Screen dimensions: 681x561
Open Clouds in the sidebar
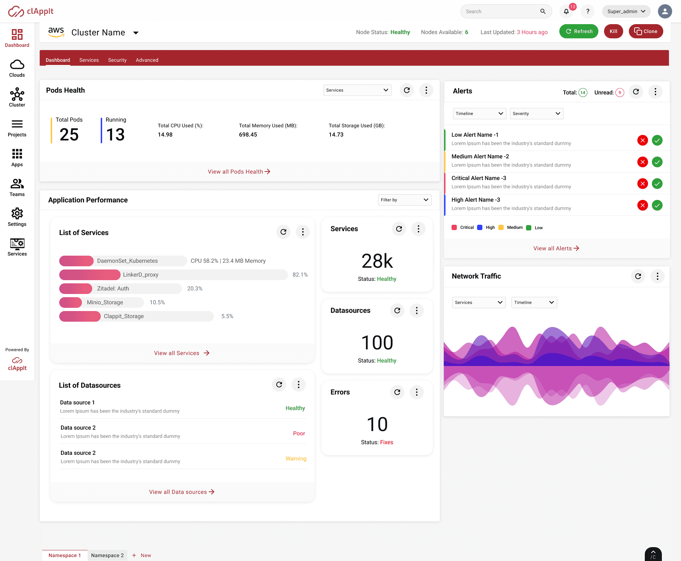pos(17,68)
